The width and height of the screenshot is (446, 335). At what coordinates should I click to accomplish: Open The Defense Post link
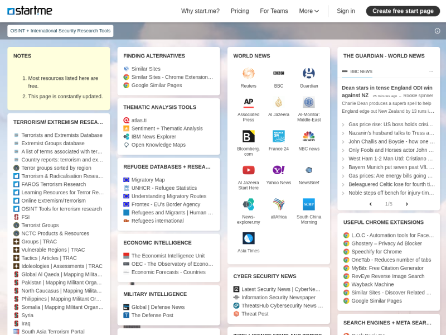pos(152,315)
